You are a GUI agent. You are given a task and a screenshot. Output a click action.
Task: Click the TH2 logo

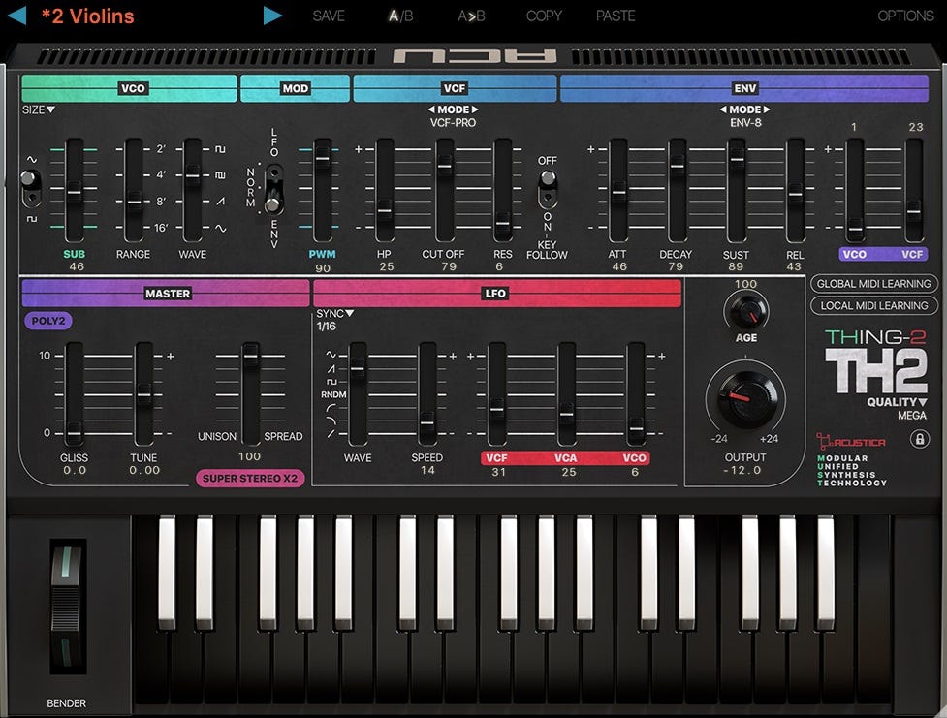click(x=875, y=371)
